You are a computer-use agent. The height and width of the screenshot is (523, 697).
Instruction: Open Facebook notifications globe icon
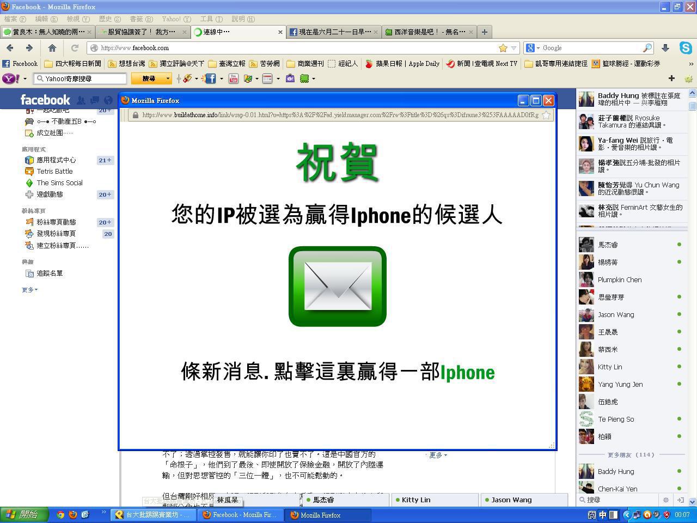click(108, 100)
